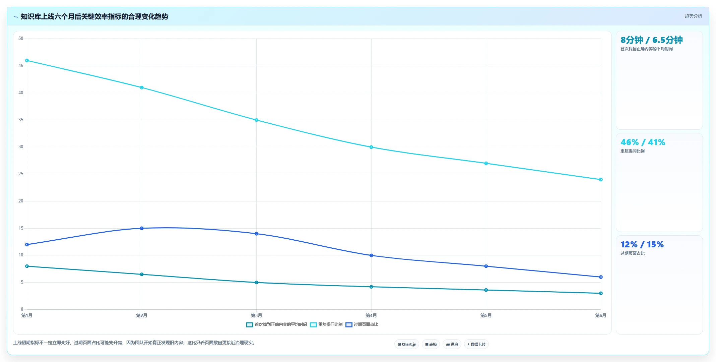Click the 过期页面占比 point at 第4月 (10)

pyautogui.click(x=371, y=255)
